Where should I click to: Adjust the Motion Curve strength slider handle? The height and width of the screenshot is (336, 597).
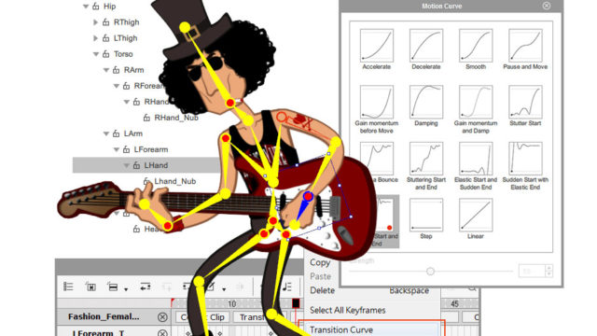pos(430,272)
